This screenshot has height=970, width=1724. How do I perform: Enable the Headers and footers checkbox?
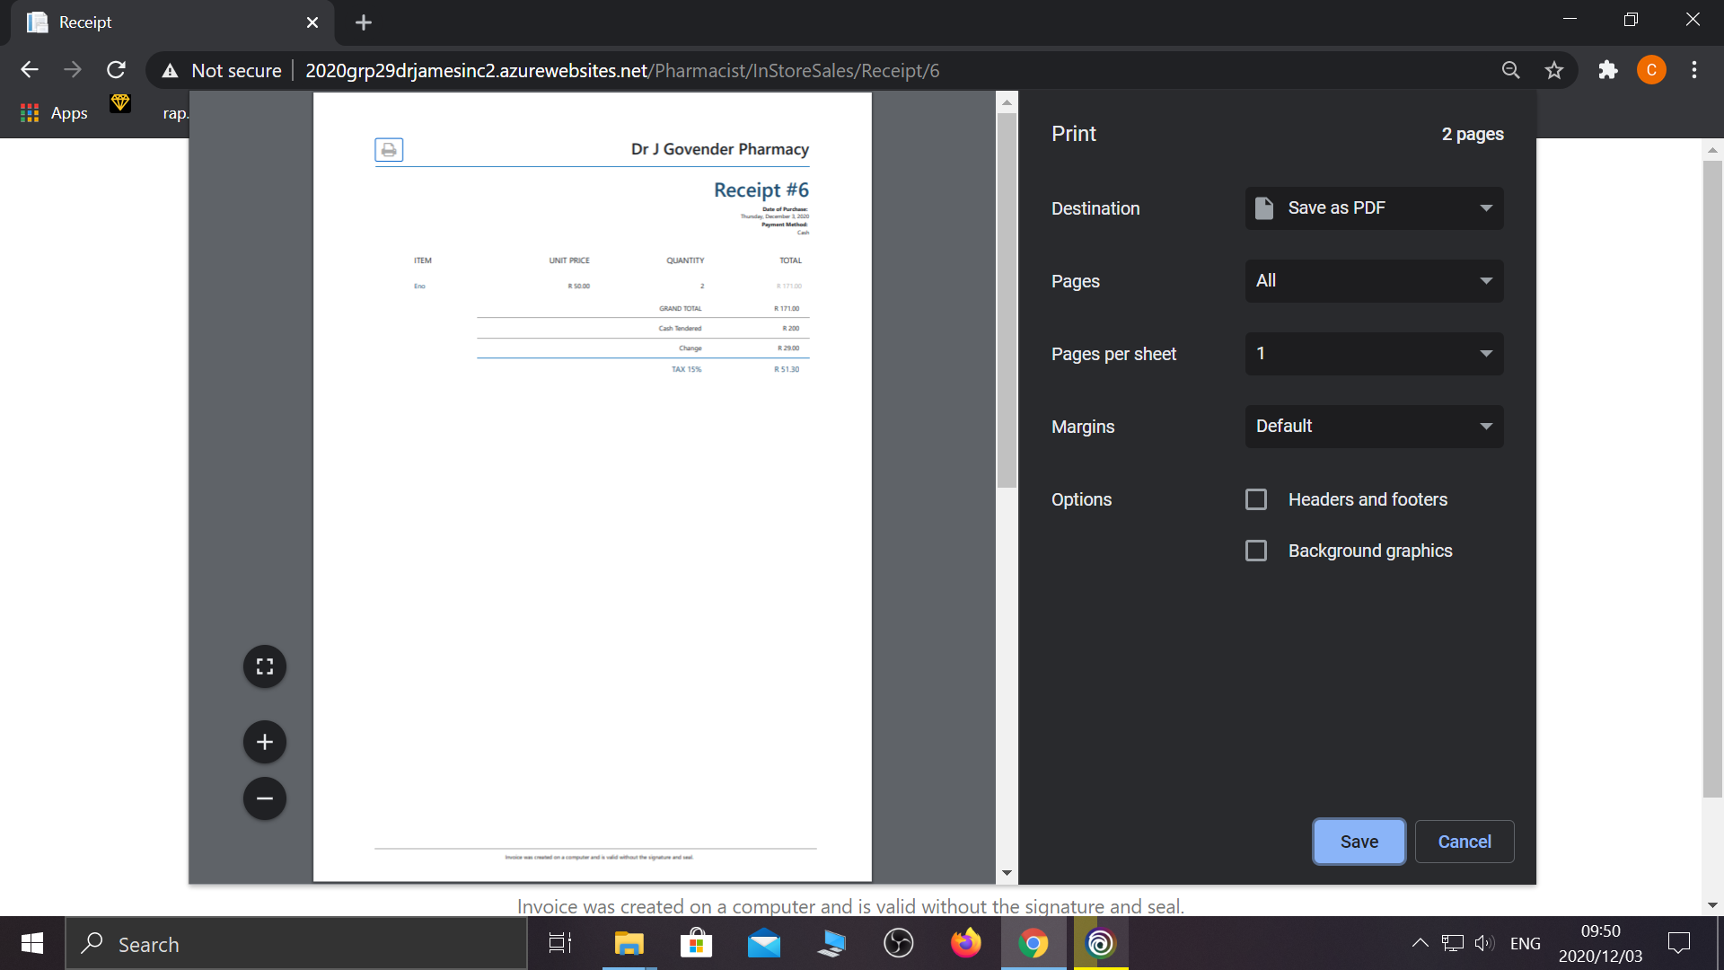[1256, 499]
